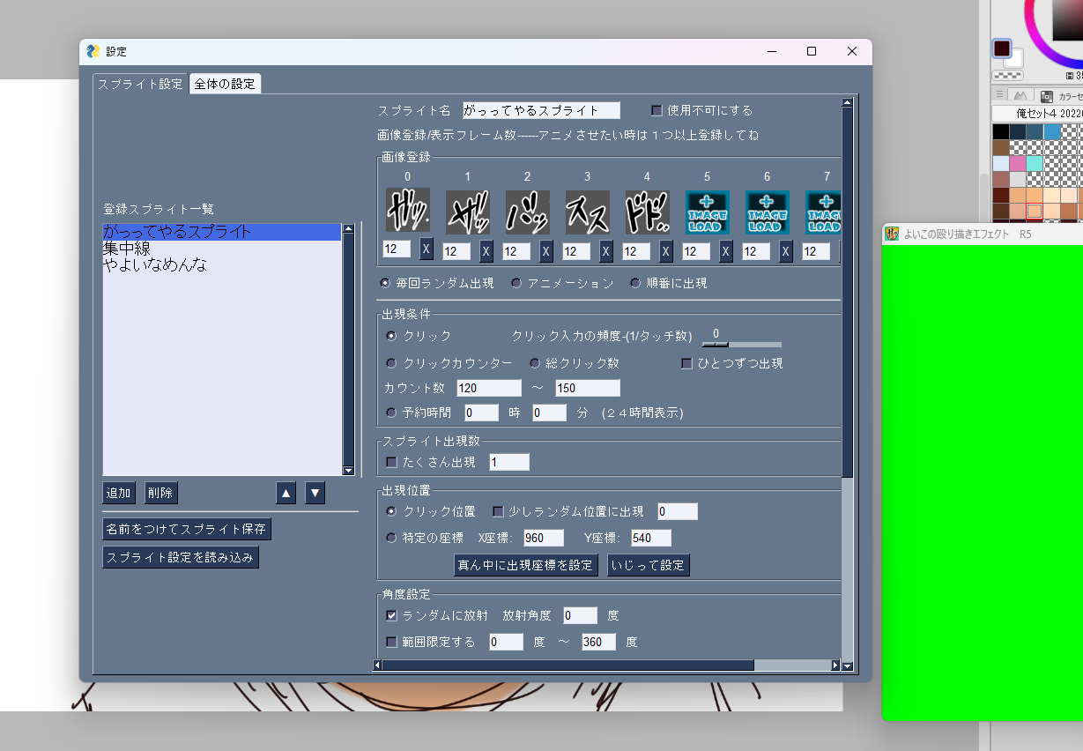Screen dimensions: 1083x751
Task: Click IMAGE LOAD for sprite slot 7
Action: (823, 212)
